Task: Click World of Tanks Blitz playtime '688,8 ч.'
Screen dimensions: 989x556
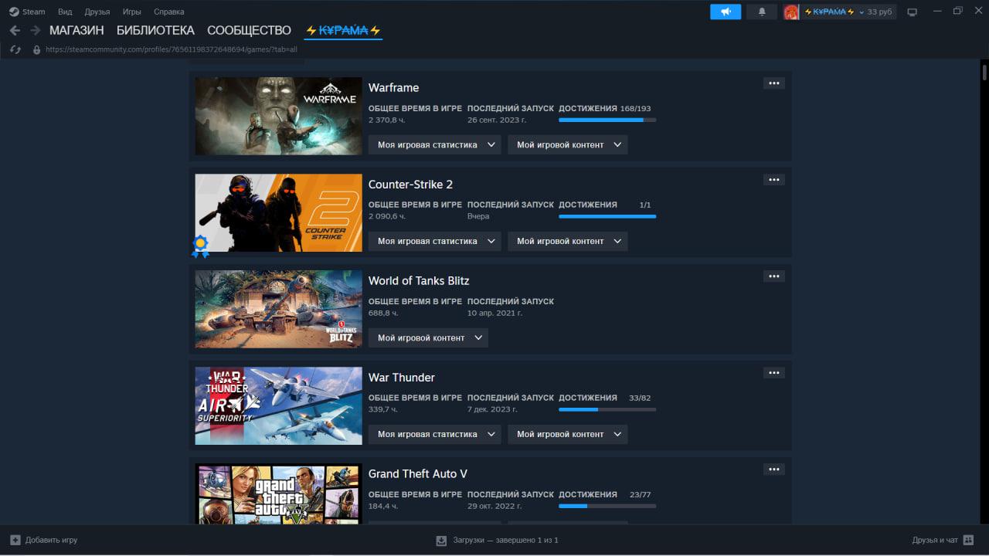Action: (x=383, y=313)
